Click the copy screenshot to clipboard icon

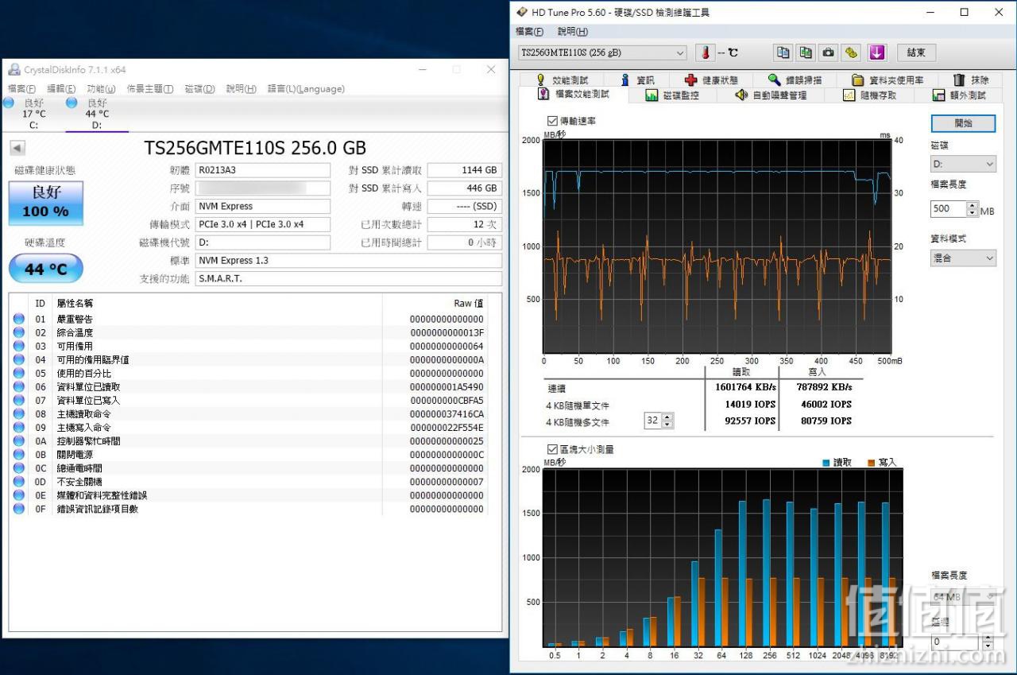[x=806, y=52]
